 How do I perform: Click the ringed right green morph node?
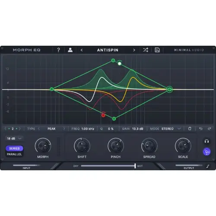(170, 89)
